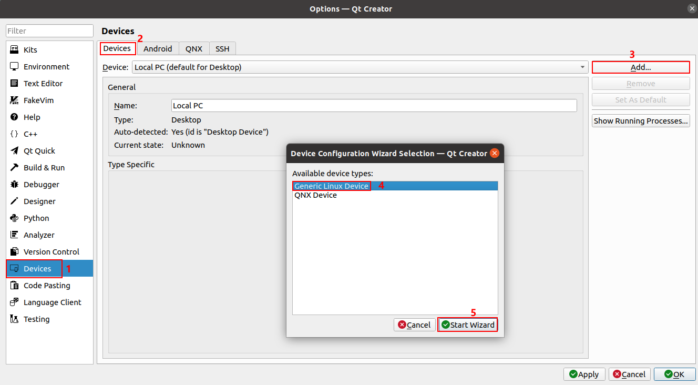The width and height of the screenshot is (698, 385).
Task: Select the Environment label in sidebar
Action: (x=46, y=67)
